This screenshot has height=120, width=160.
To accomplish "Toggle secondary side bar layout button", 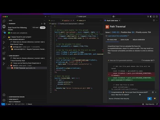I will click(x=157, y=17).
